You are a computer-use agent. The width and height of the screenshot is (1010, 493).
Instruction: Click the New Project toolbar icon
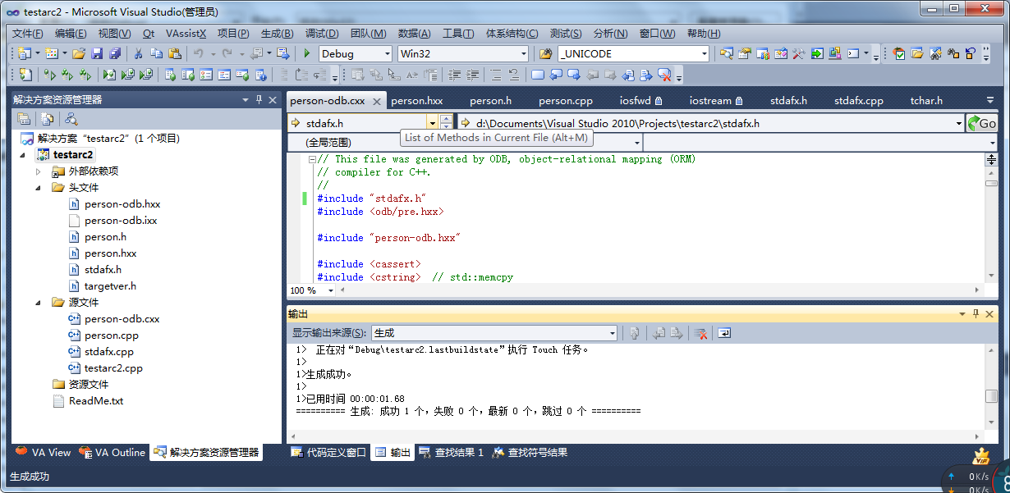23,53
